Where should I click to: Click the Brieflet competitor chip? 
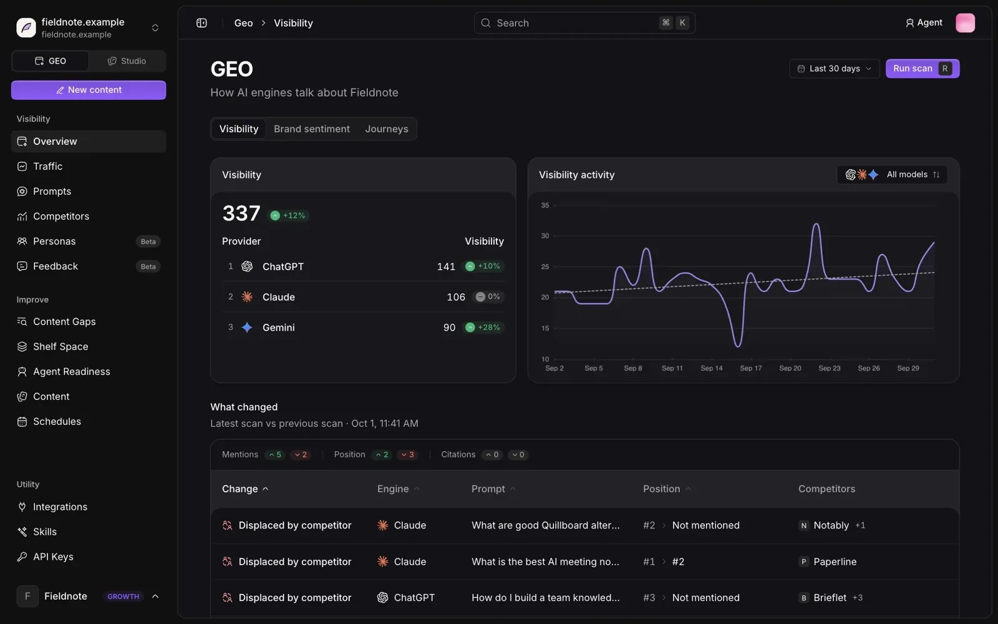click(x=823, y=598)
